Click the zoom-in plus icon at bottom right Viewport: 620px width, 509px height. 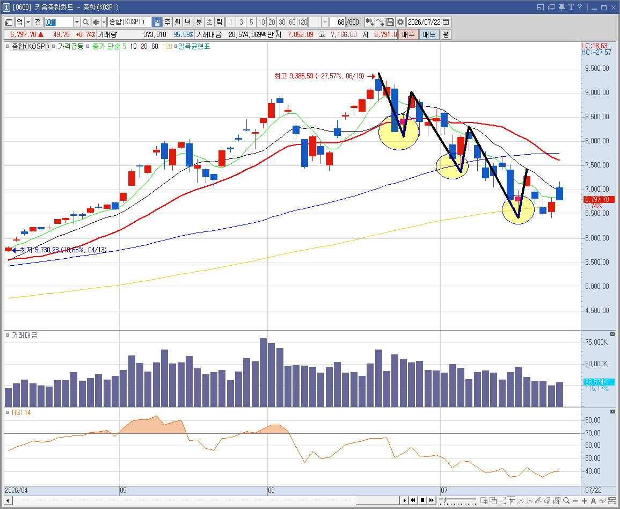tap(585, 501)
